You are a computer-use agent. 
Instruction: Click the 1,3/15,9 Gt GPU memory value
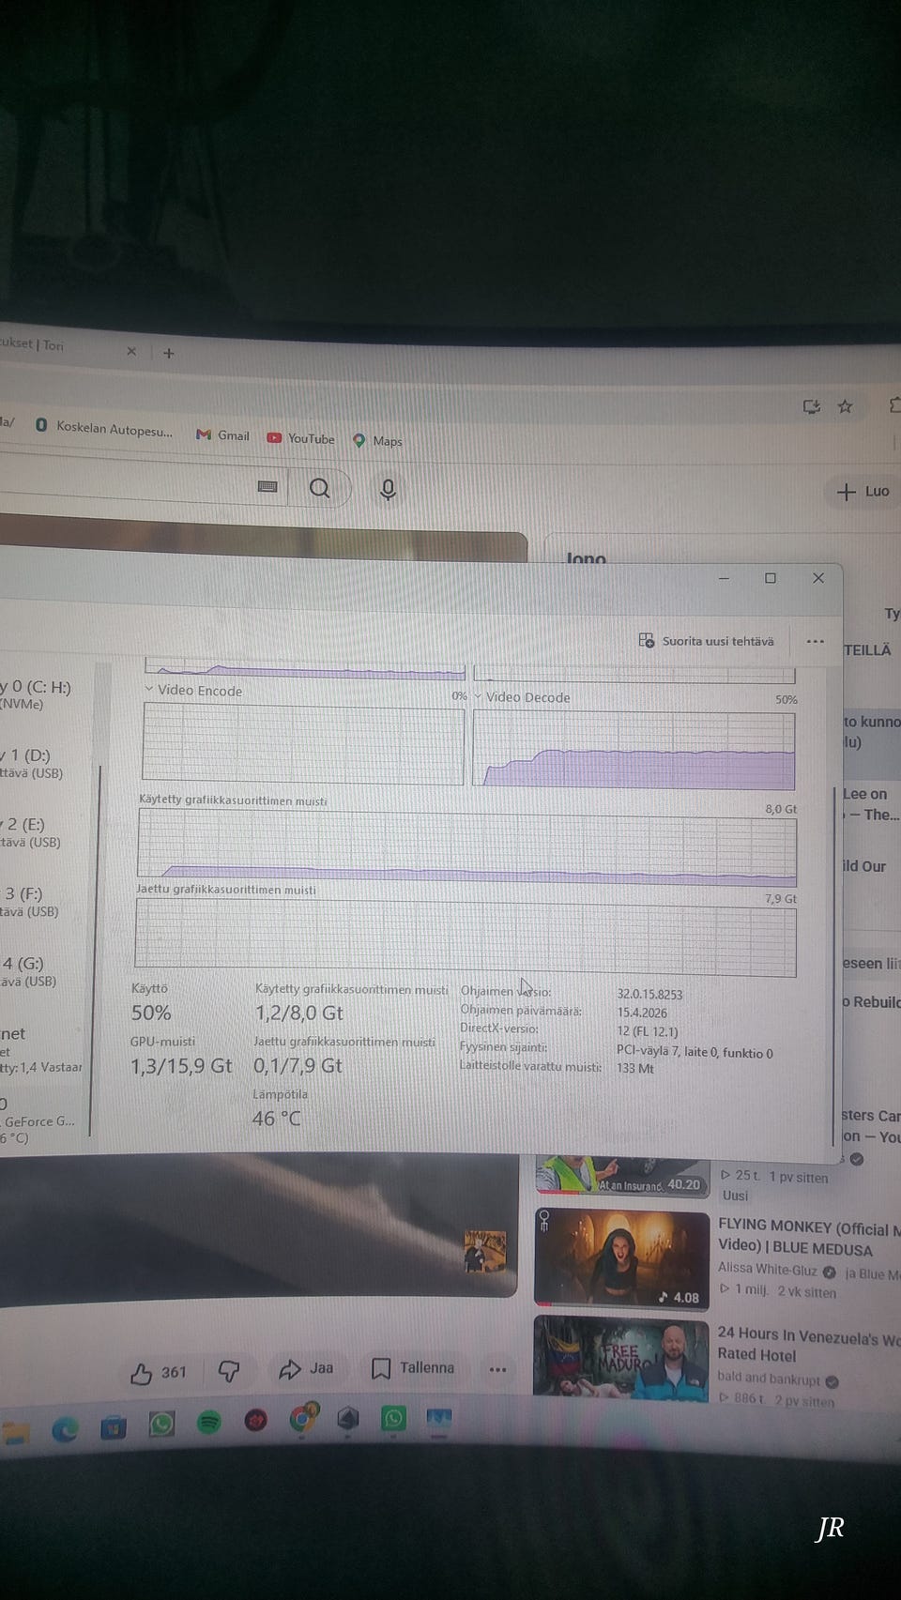[181, 1066]
